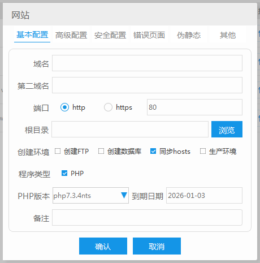Enable the 创建FTP checkbox
Image resolution: width=260 pixels, height=263 pixels.
58,151
